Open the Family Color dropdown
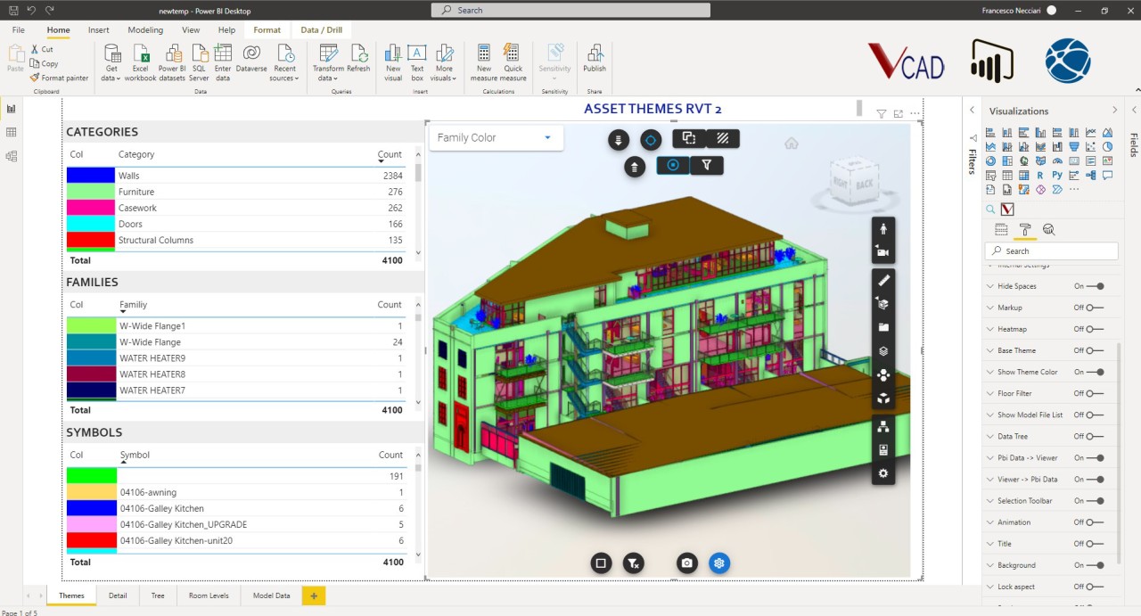This screenshot has height=616, width=1141. [496, 138]
